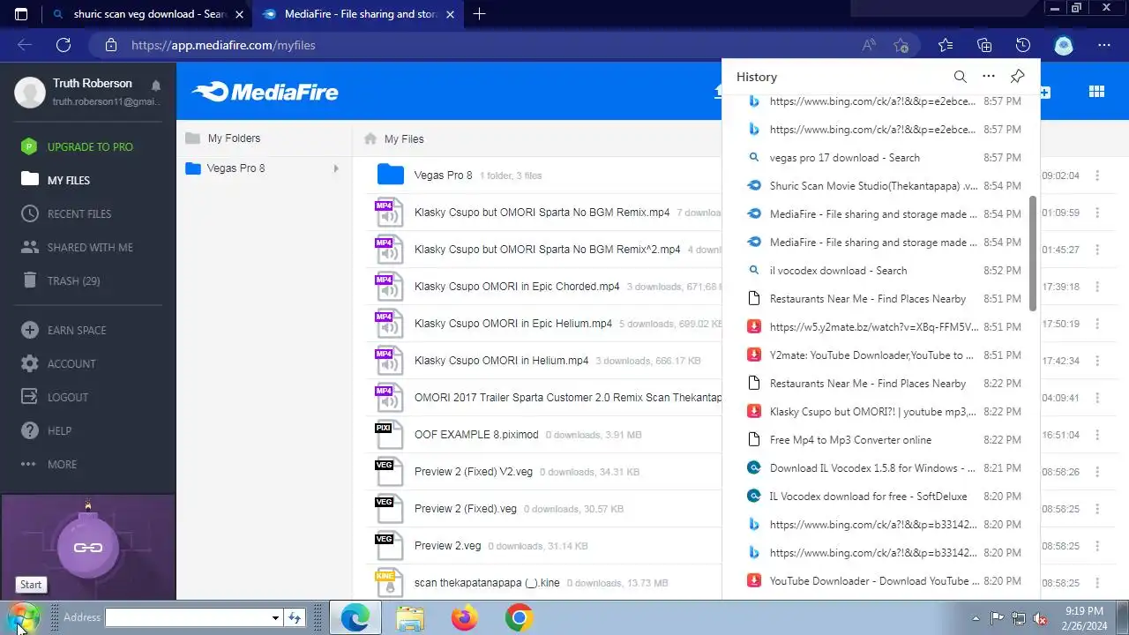1129x635 pixels.
Task: Search history with the magnifier icon
Action: (961, 77)
